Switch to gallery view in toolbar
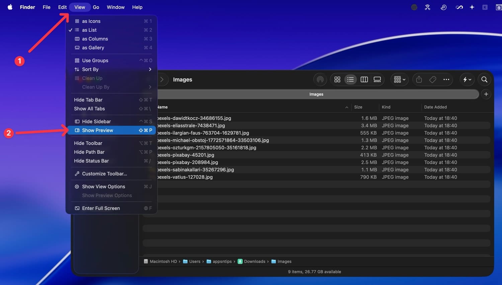Viewport: 502px width, 285px height. click(377, 80)
